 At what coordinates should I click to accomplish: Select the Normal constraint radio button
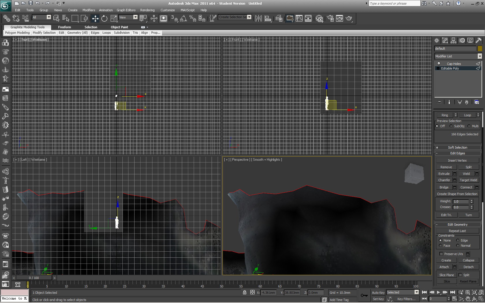[x=458, y=246]
